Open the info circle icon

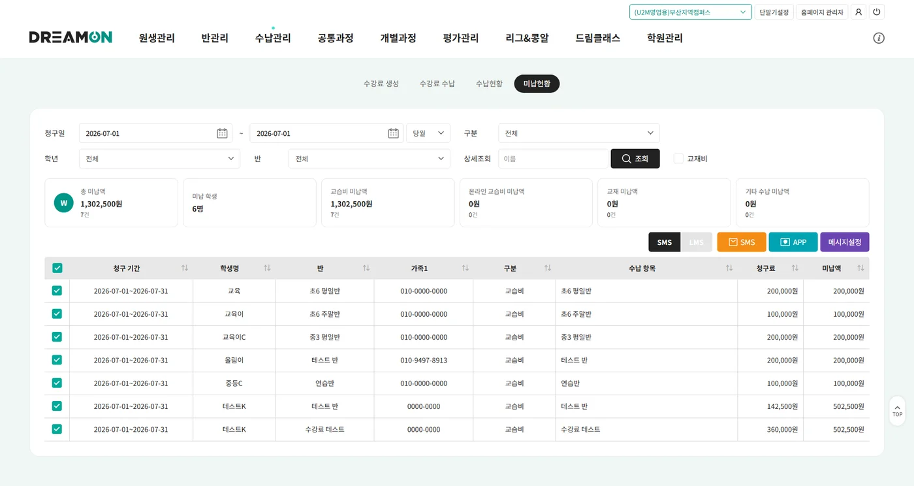[x=879, y=38]
